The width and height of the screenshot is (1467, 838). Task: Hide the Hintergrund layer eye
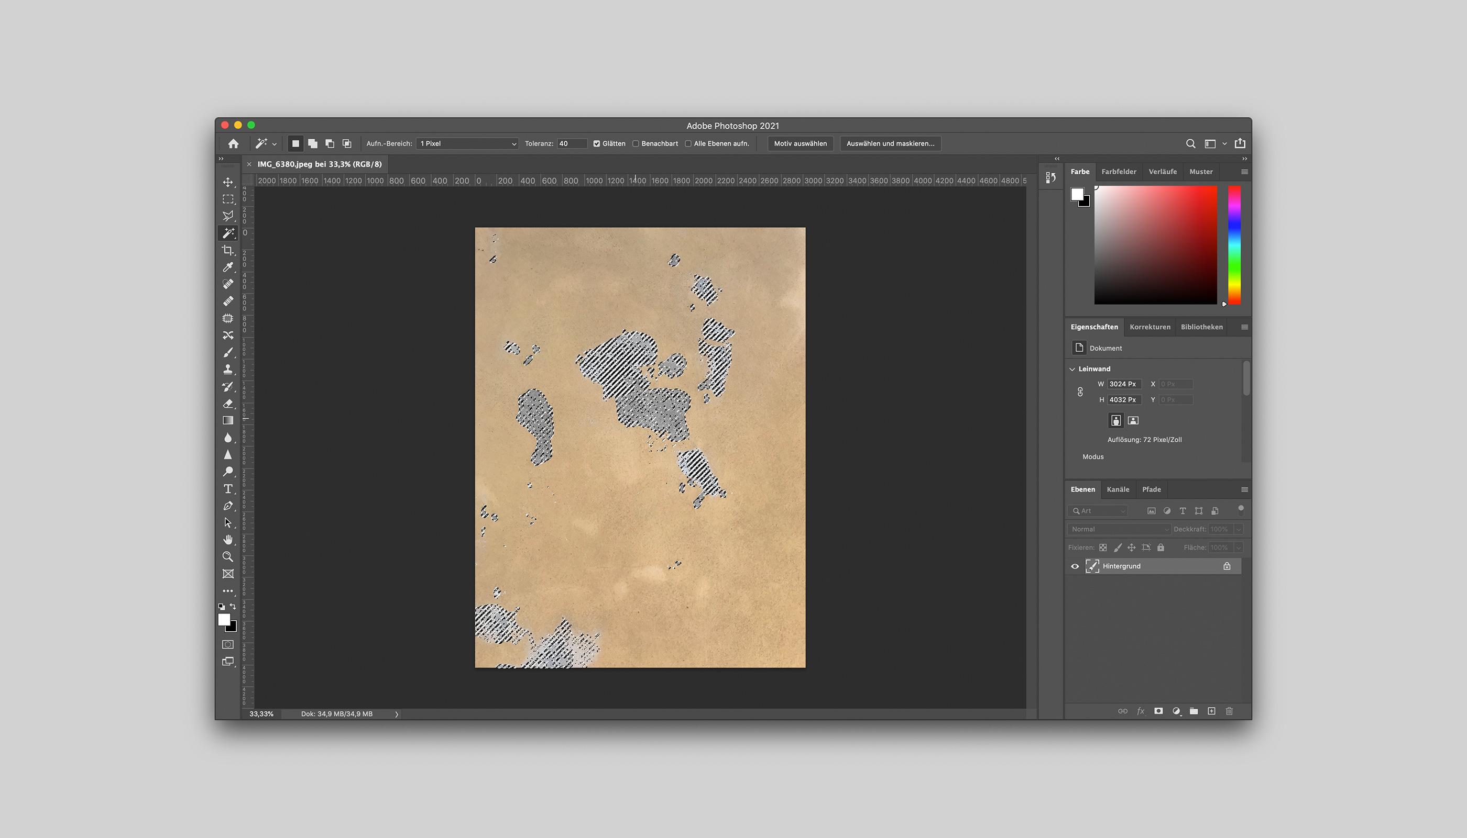(x=1075, y=566)
